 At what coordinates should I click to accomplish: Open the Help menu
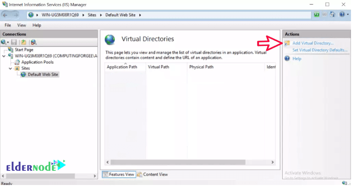pos(36,25)
